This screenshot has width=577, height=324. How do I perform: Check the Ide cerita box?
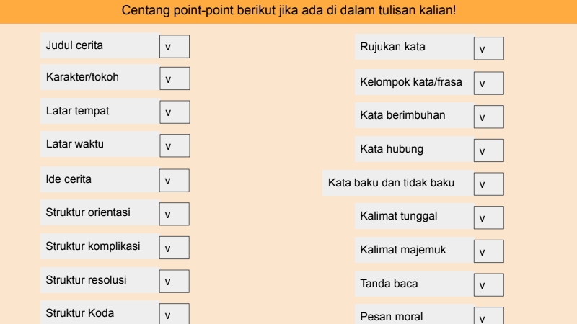pos(175,180)
